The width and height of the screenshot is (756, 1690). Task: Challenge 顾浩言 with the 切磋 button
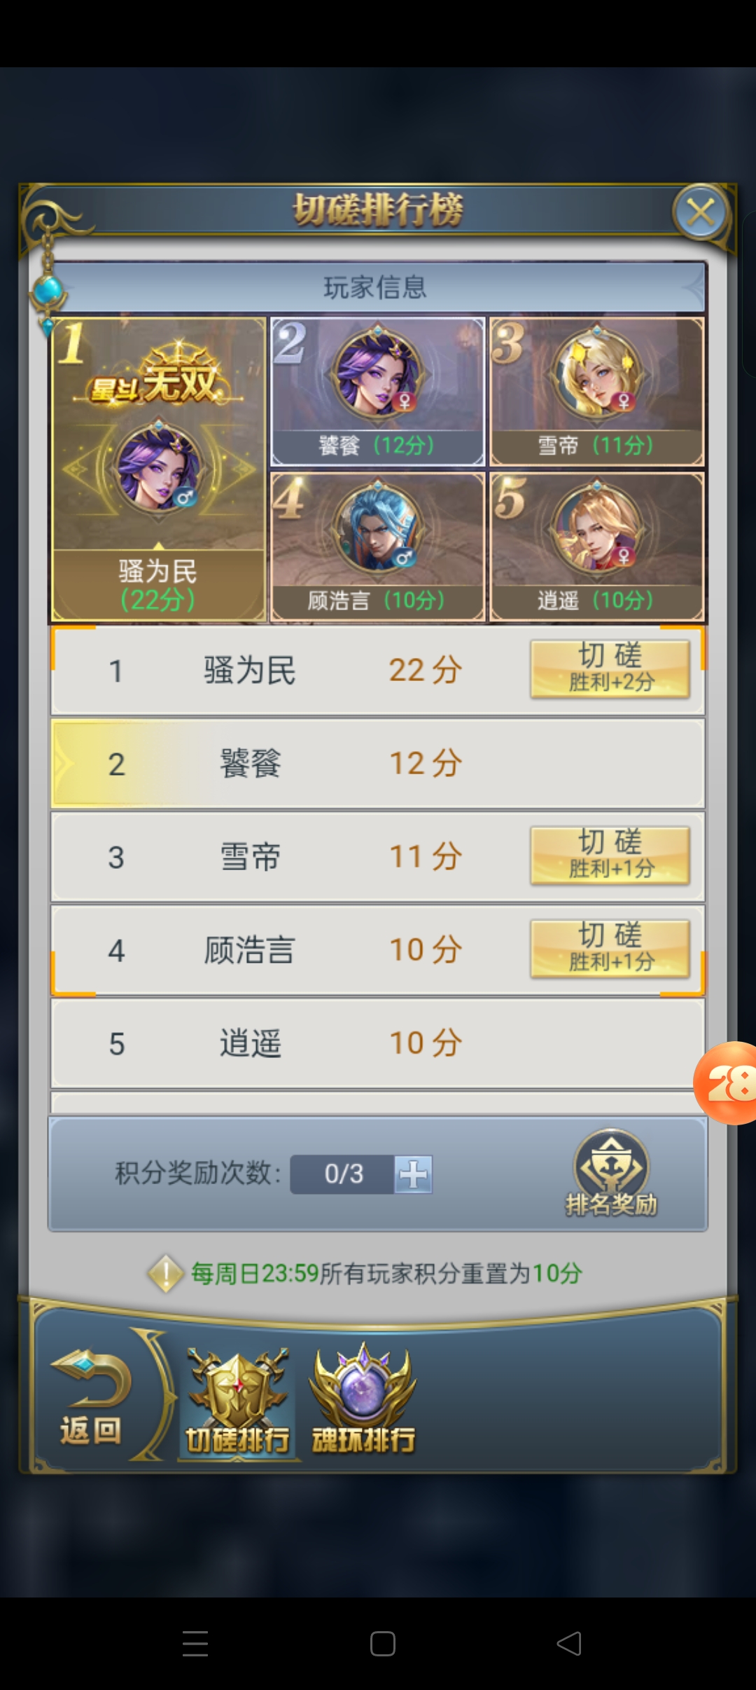click(x=610, y=949)
